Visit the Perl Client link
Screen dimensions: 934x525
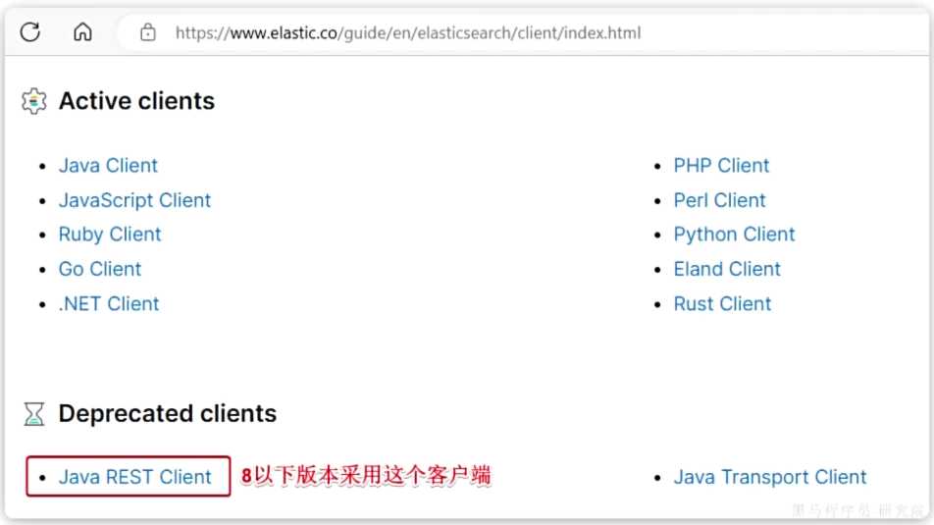pyautogui.click(x=719, y=200)
